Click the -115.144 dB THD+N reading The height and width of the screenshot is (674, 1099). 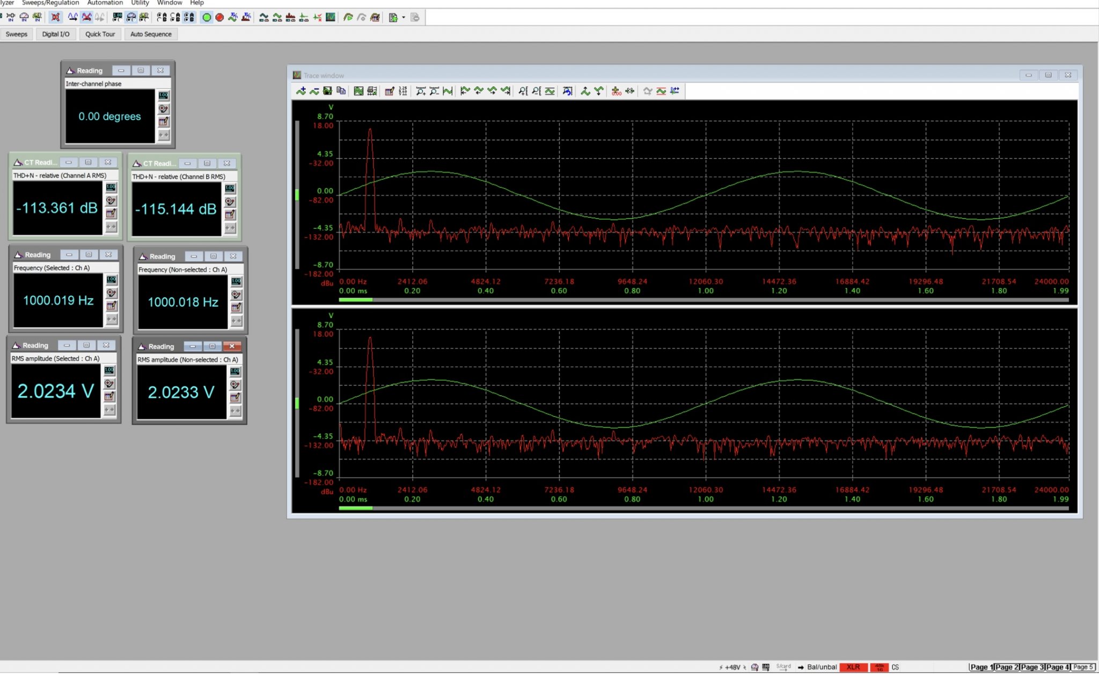coord(176,209)
